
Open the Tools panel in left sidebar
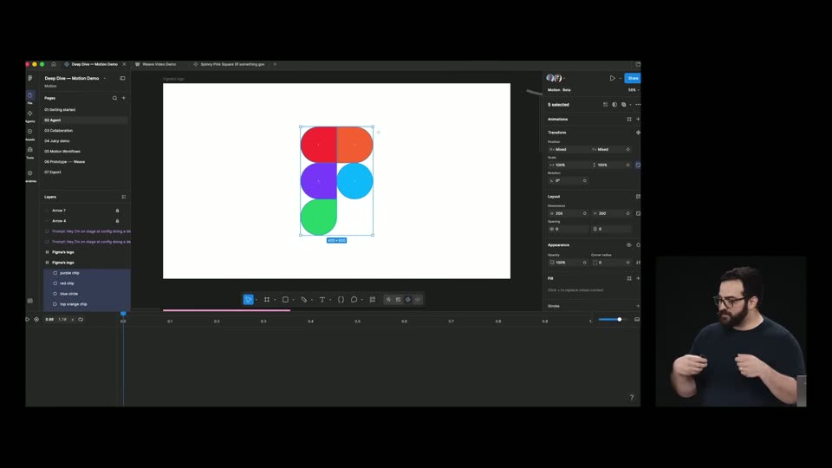coord(30,150)
